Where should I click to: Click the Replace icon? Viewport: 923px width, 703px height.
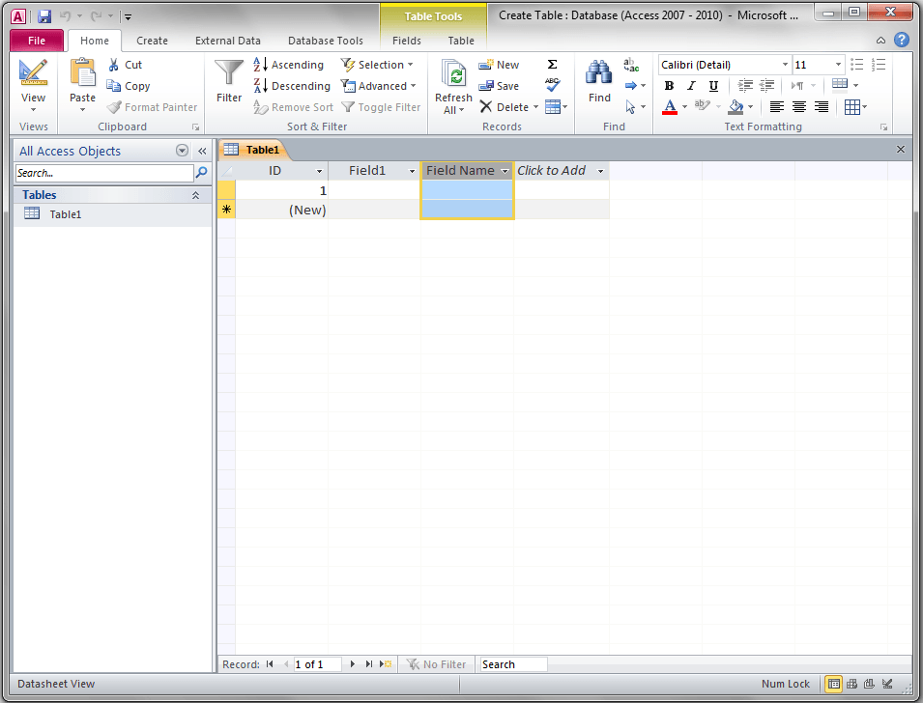point(631,65)
